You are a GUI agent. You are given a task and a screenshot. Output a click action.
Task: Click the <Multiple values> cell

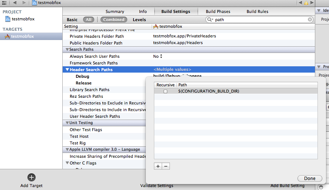pos(172,69)
